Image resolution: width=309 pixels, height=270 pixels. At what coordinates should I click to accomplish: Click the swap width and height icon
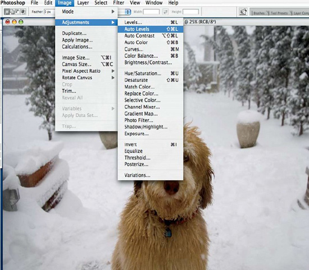166,12
